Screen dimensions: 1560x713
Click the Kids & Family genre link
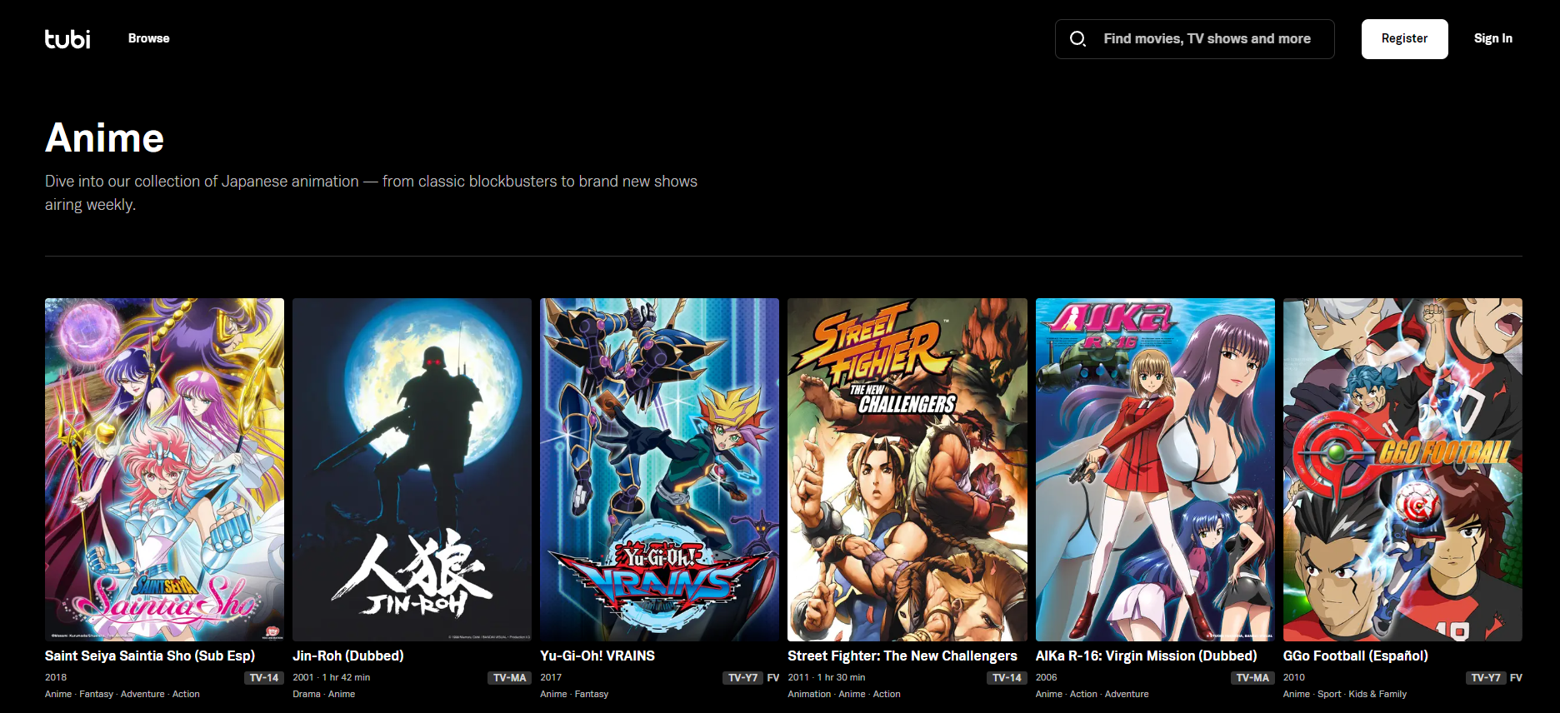pos(1377,694)
